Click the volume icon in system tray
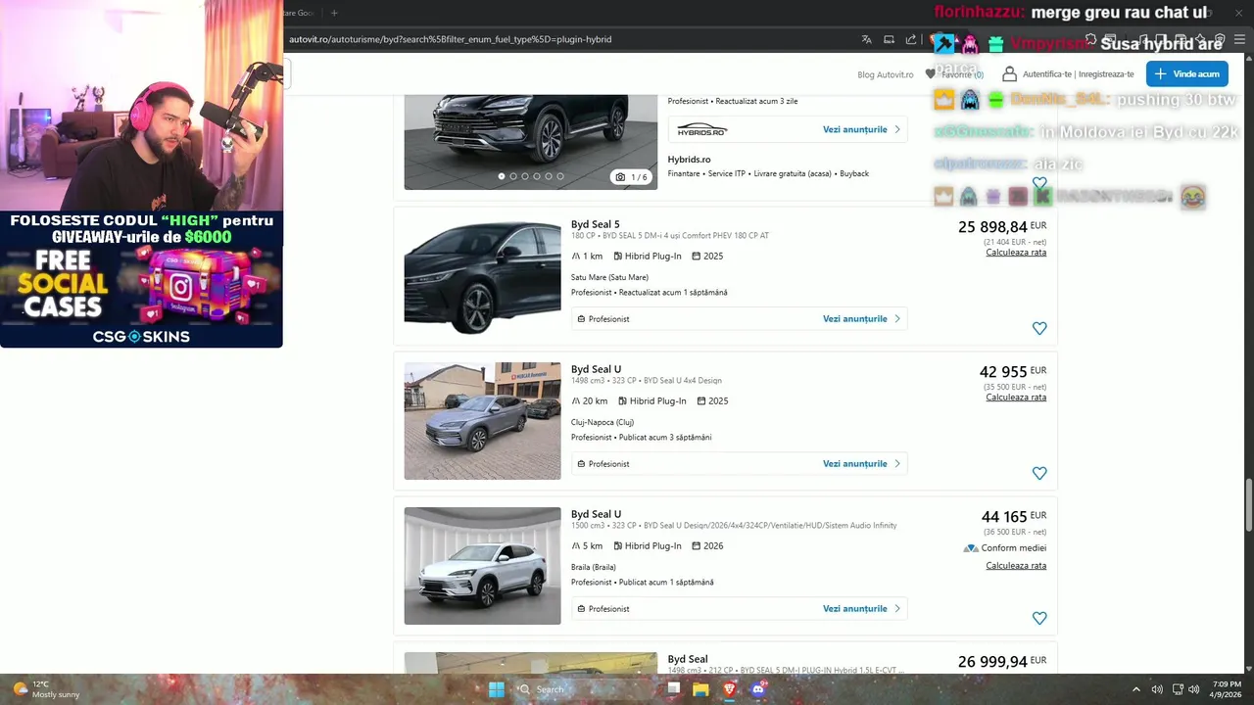The image size is (1254, 705). pyautogui.click(x=1194, y=689)
